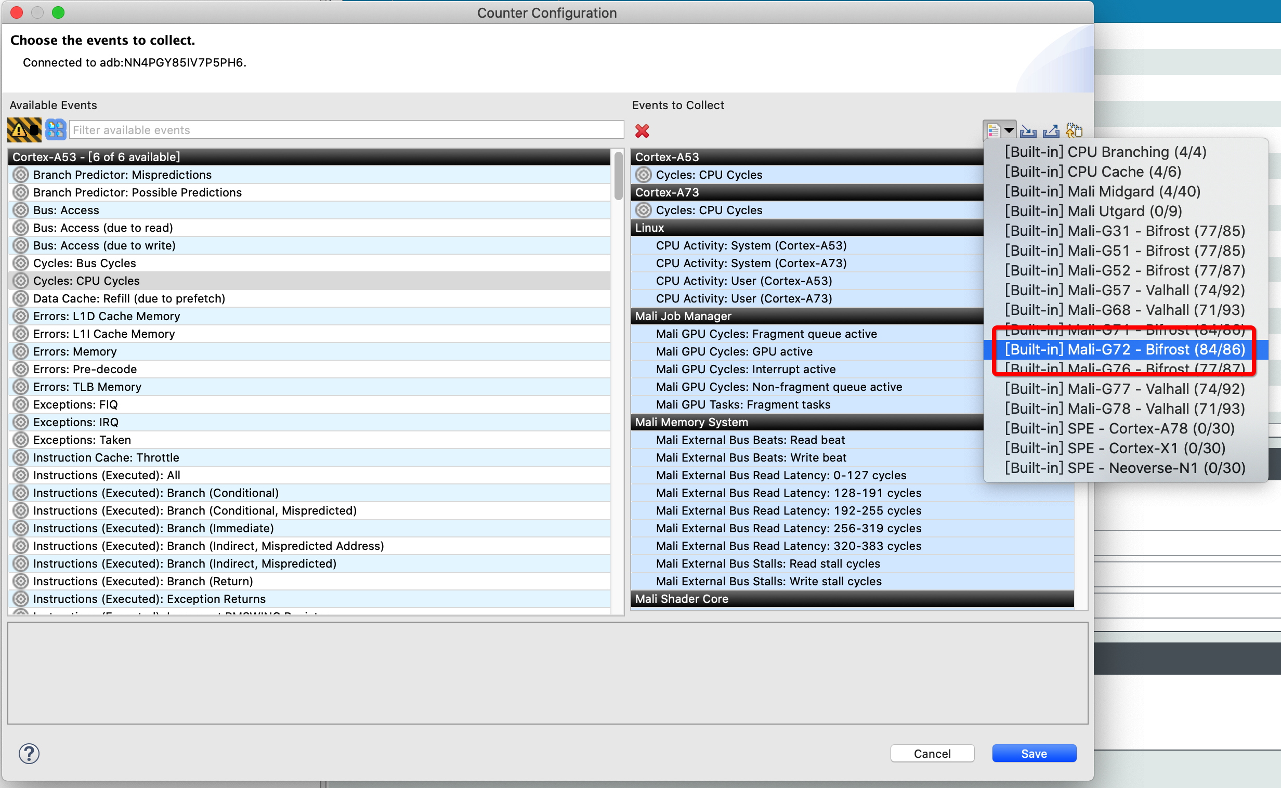The height and width of the screenshot is (788, 1281).
Task: Toggle event-based sampling for Cortex-A73 CPU Cycles
Action: tap(644, 210)
